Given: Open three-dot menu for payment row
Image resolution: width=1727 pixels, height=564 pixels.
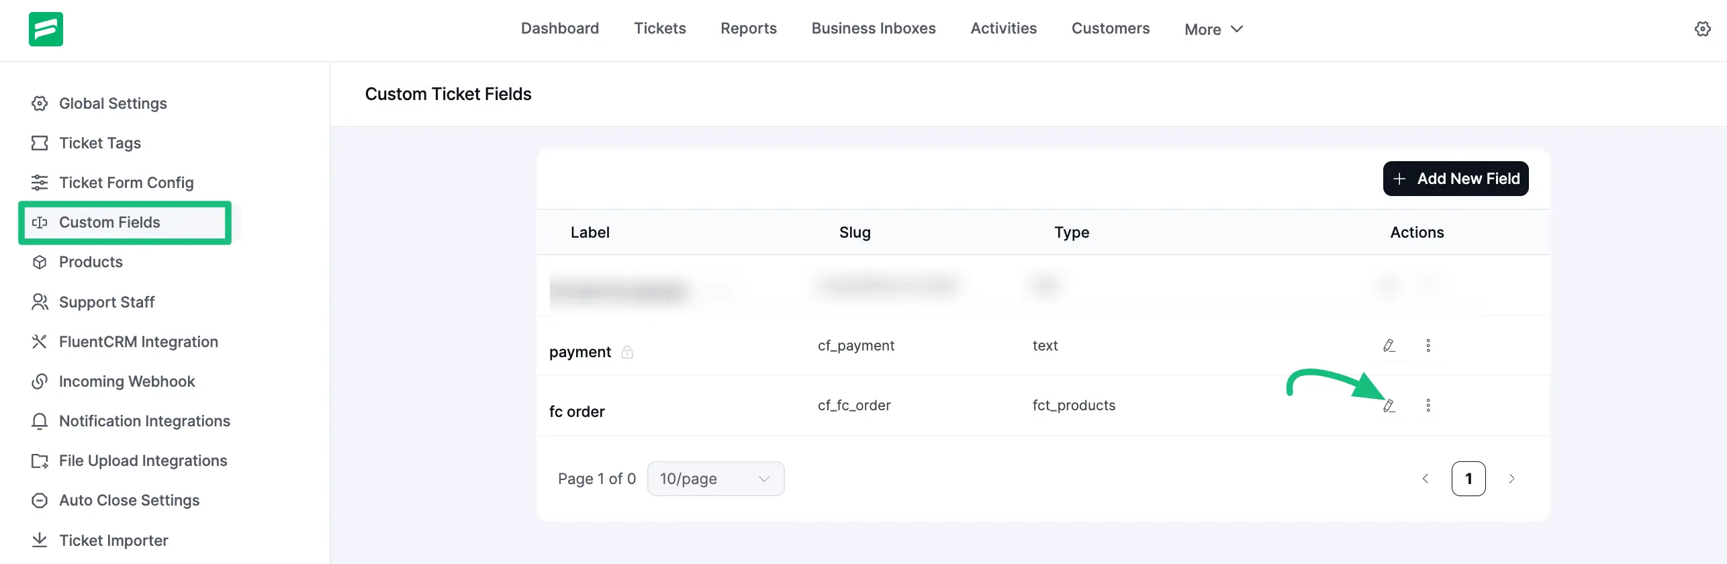Looking at the screenshot, I should (x=1428, y=346).
